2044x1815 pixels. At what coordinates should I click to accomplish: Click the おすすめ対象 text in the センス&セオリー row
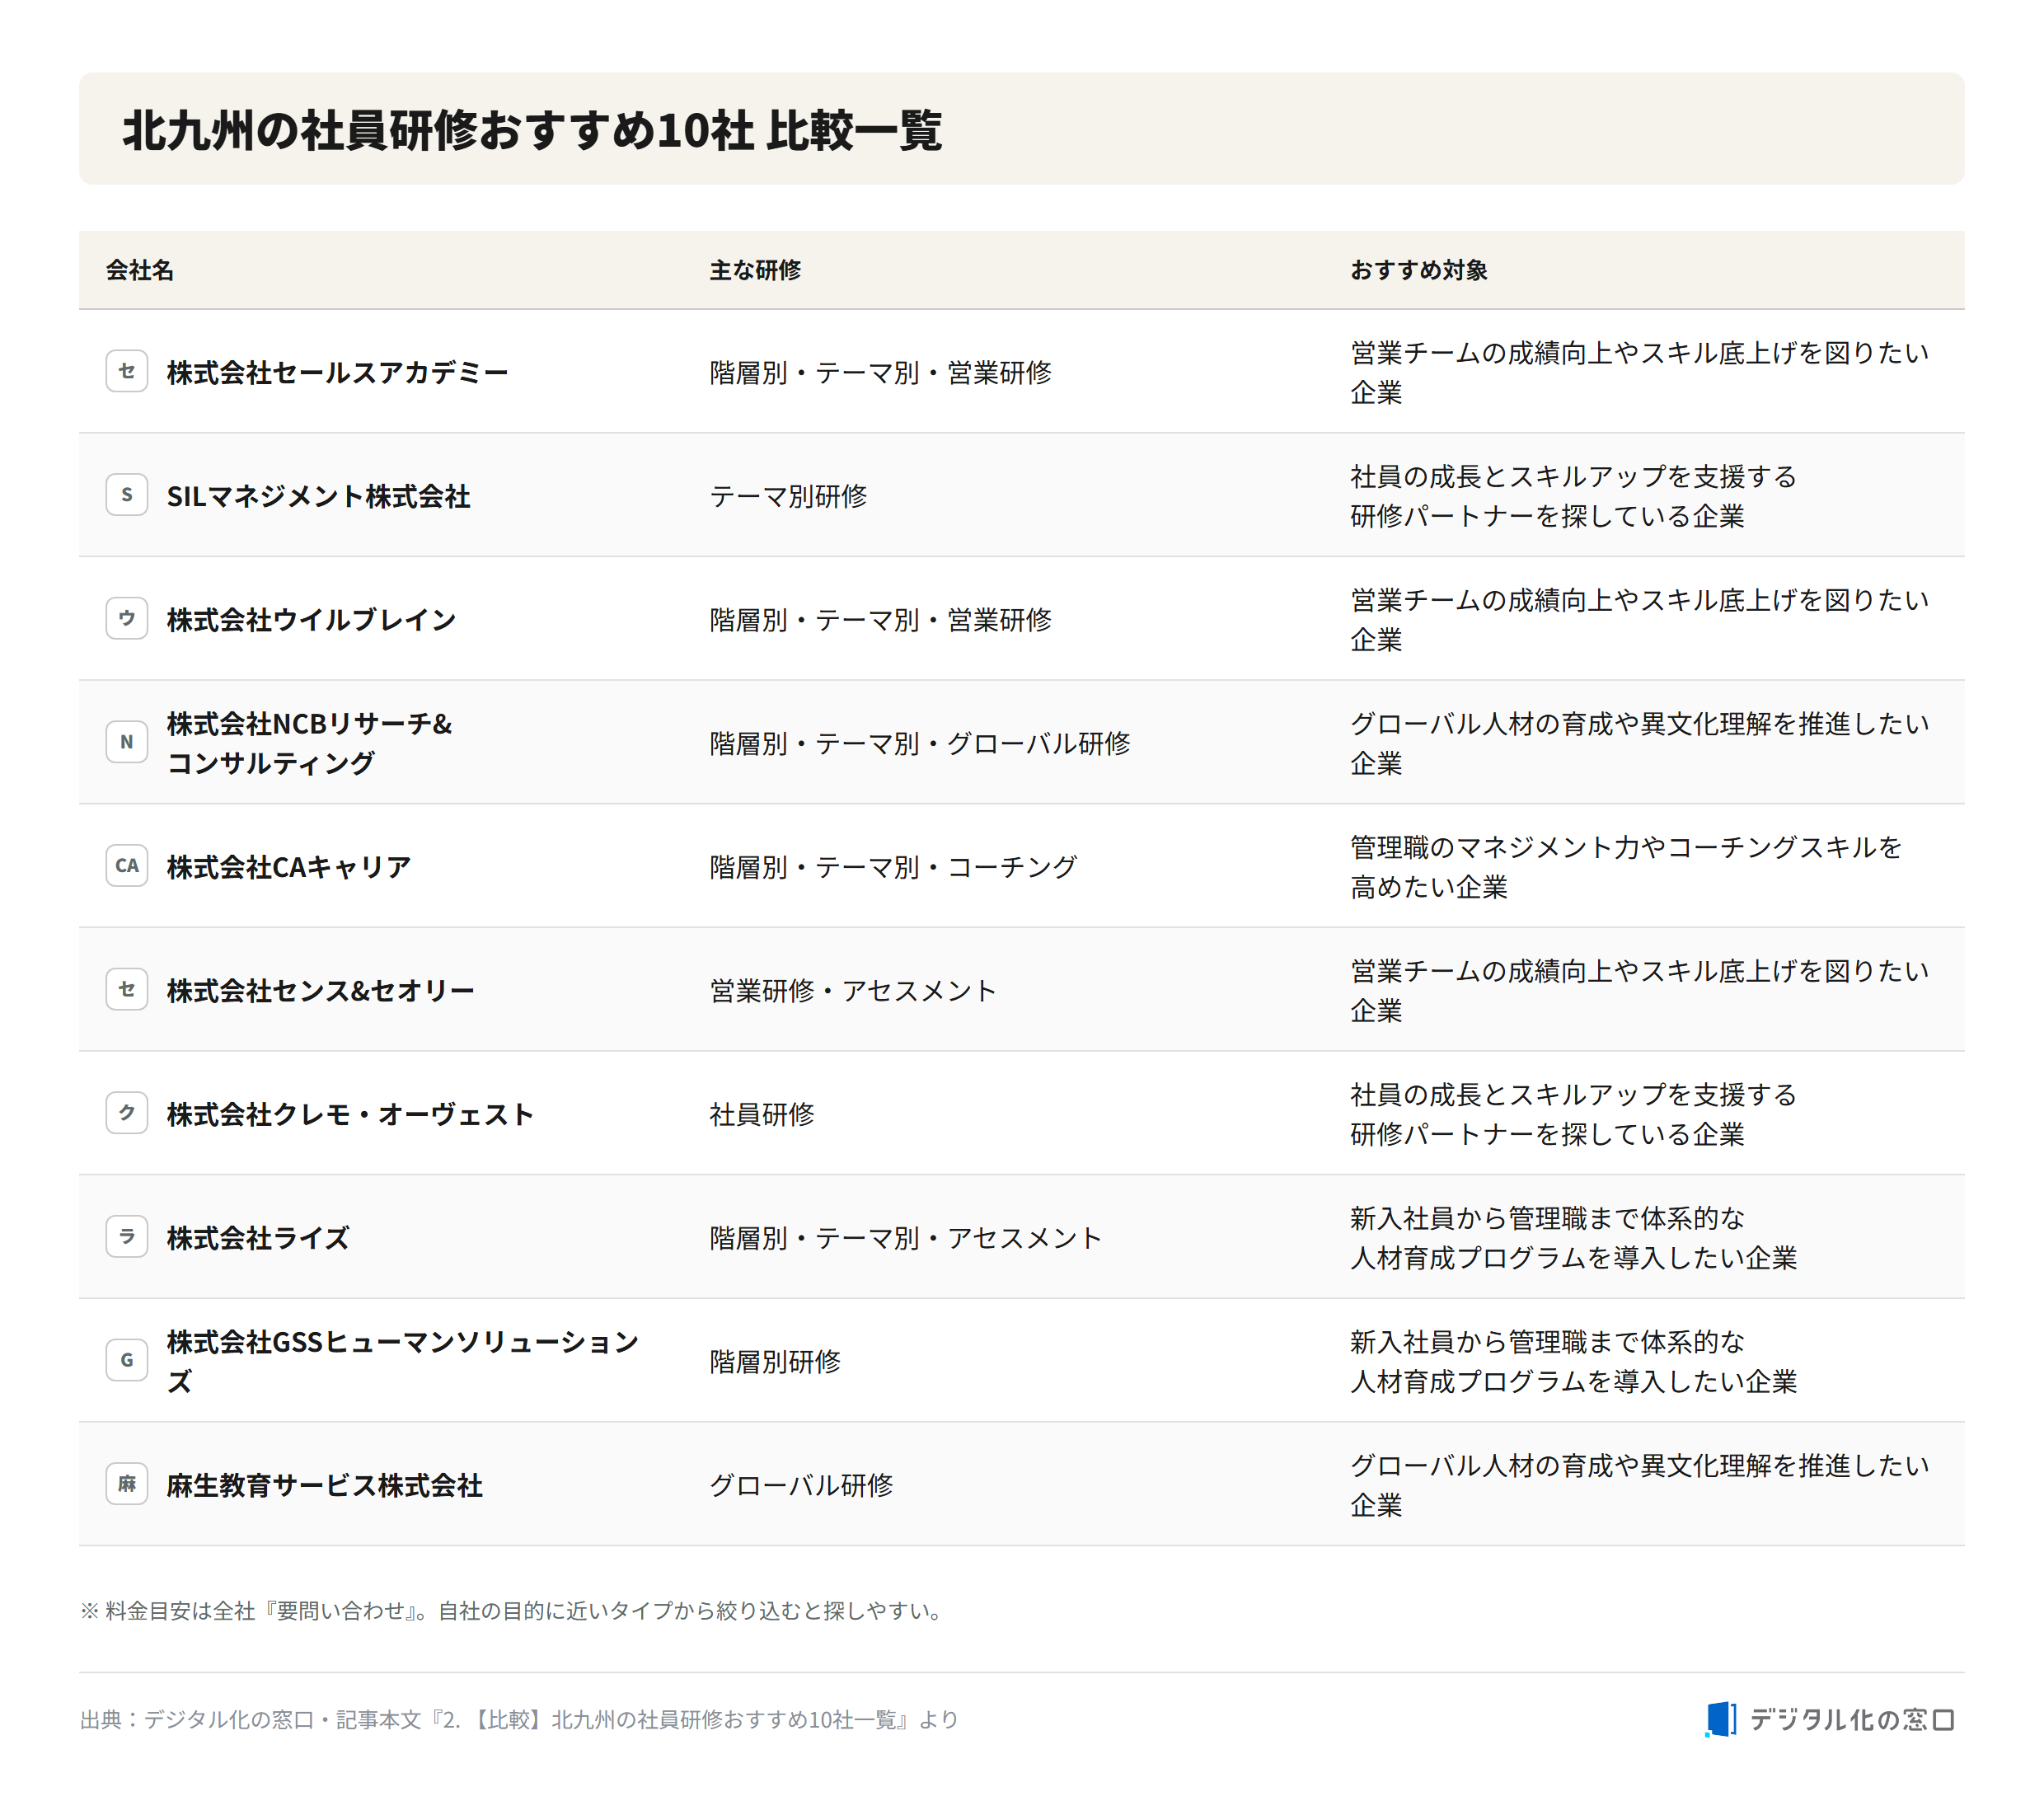point(1640,990)
